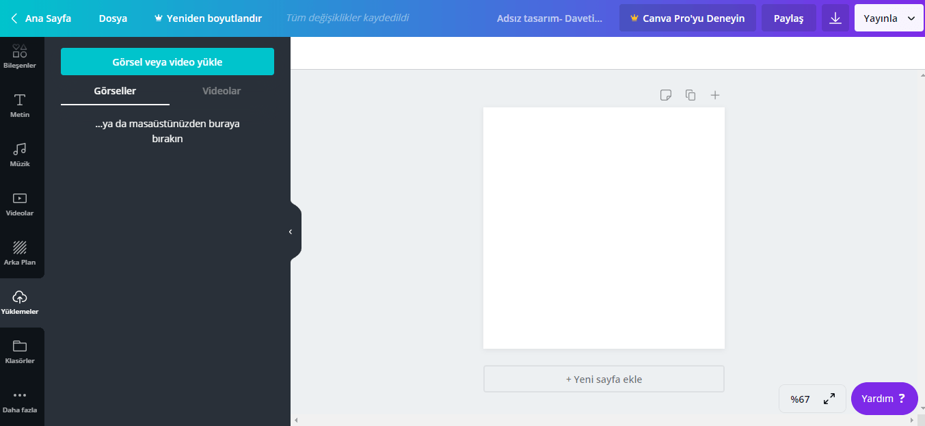Open the %67 zoom level control
The width and height of the screenshot is (925, 426).
click(x=800, y=399)
